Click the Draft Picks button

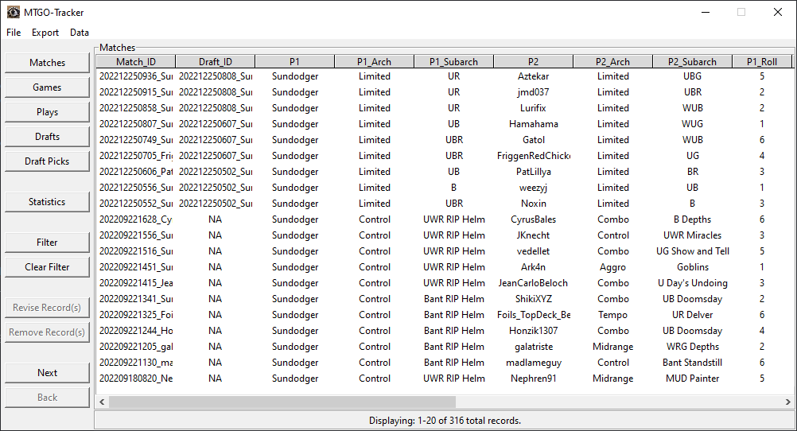[x=47, y=161]
